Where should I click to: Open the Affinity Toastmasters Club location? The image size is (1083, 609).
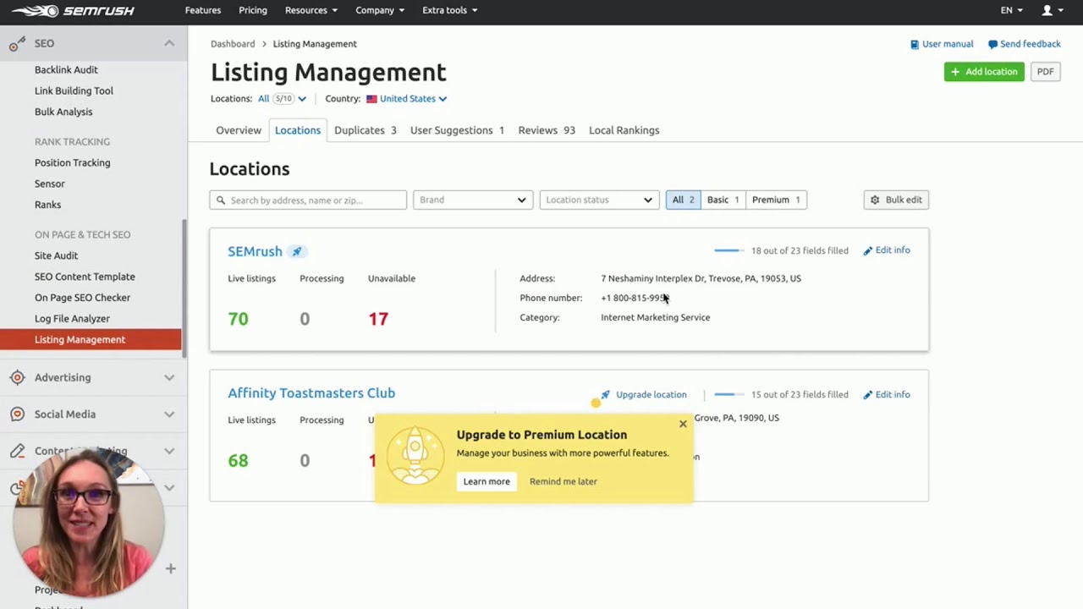(311, 393)
